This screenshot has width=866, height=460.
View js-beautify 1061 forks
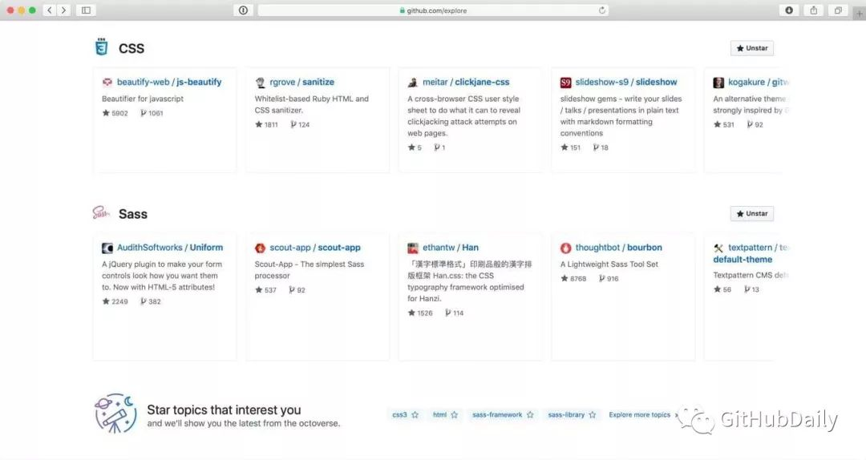coord(152,113)
